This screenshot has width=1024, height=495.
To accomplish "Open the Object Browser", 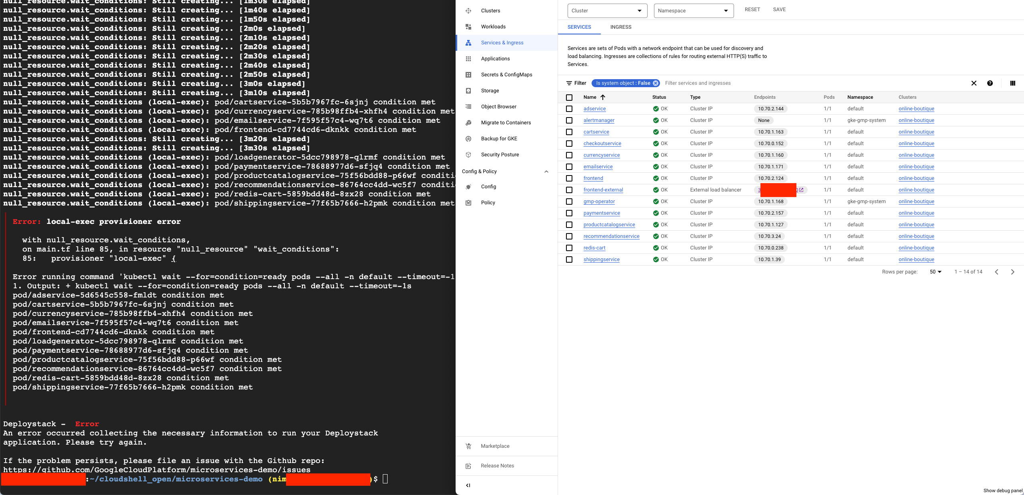I will (498, 106).
